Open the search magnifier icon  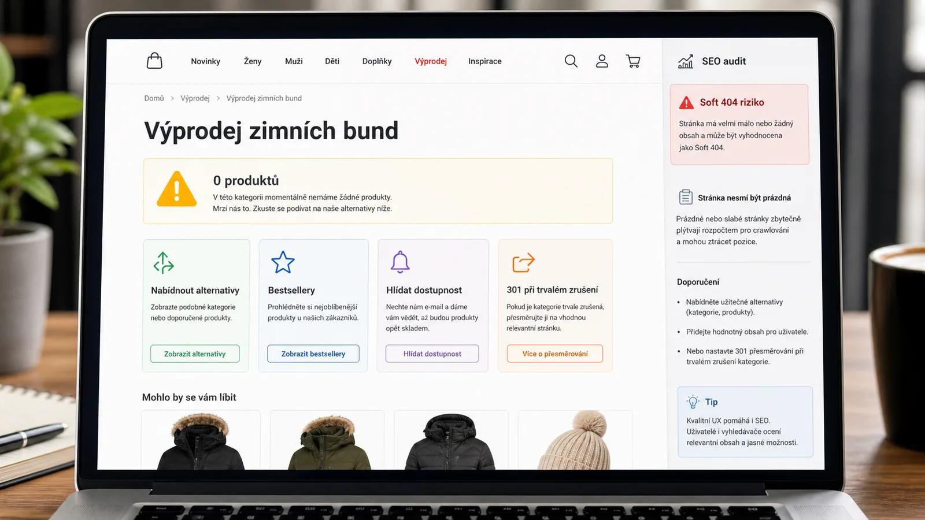tap(571, 61)
